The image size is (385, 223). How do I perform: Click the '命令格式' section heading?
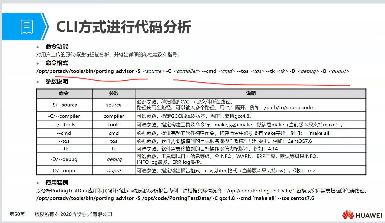pyautogui.click(x=57, y=63)
